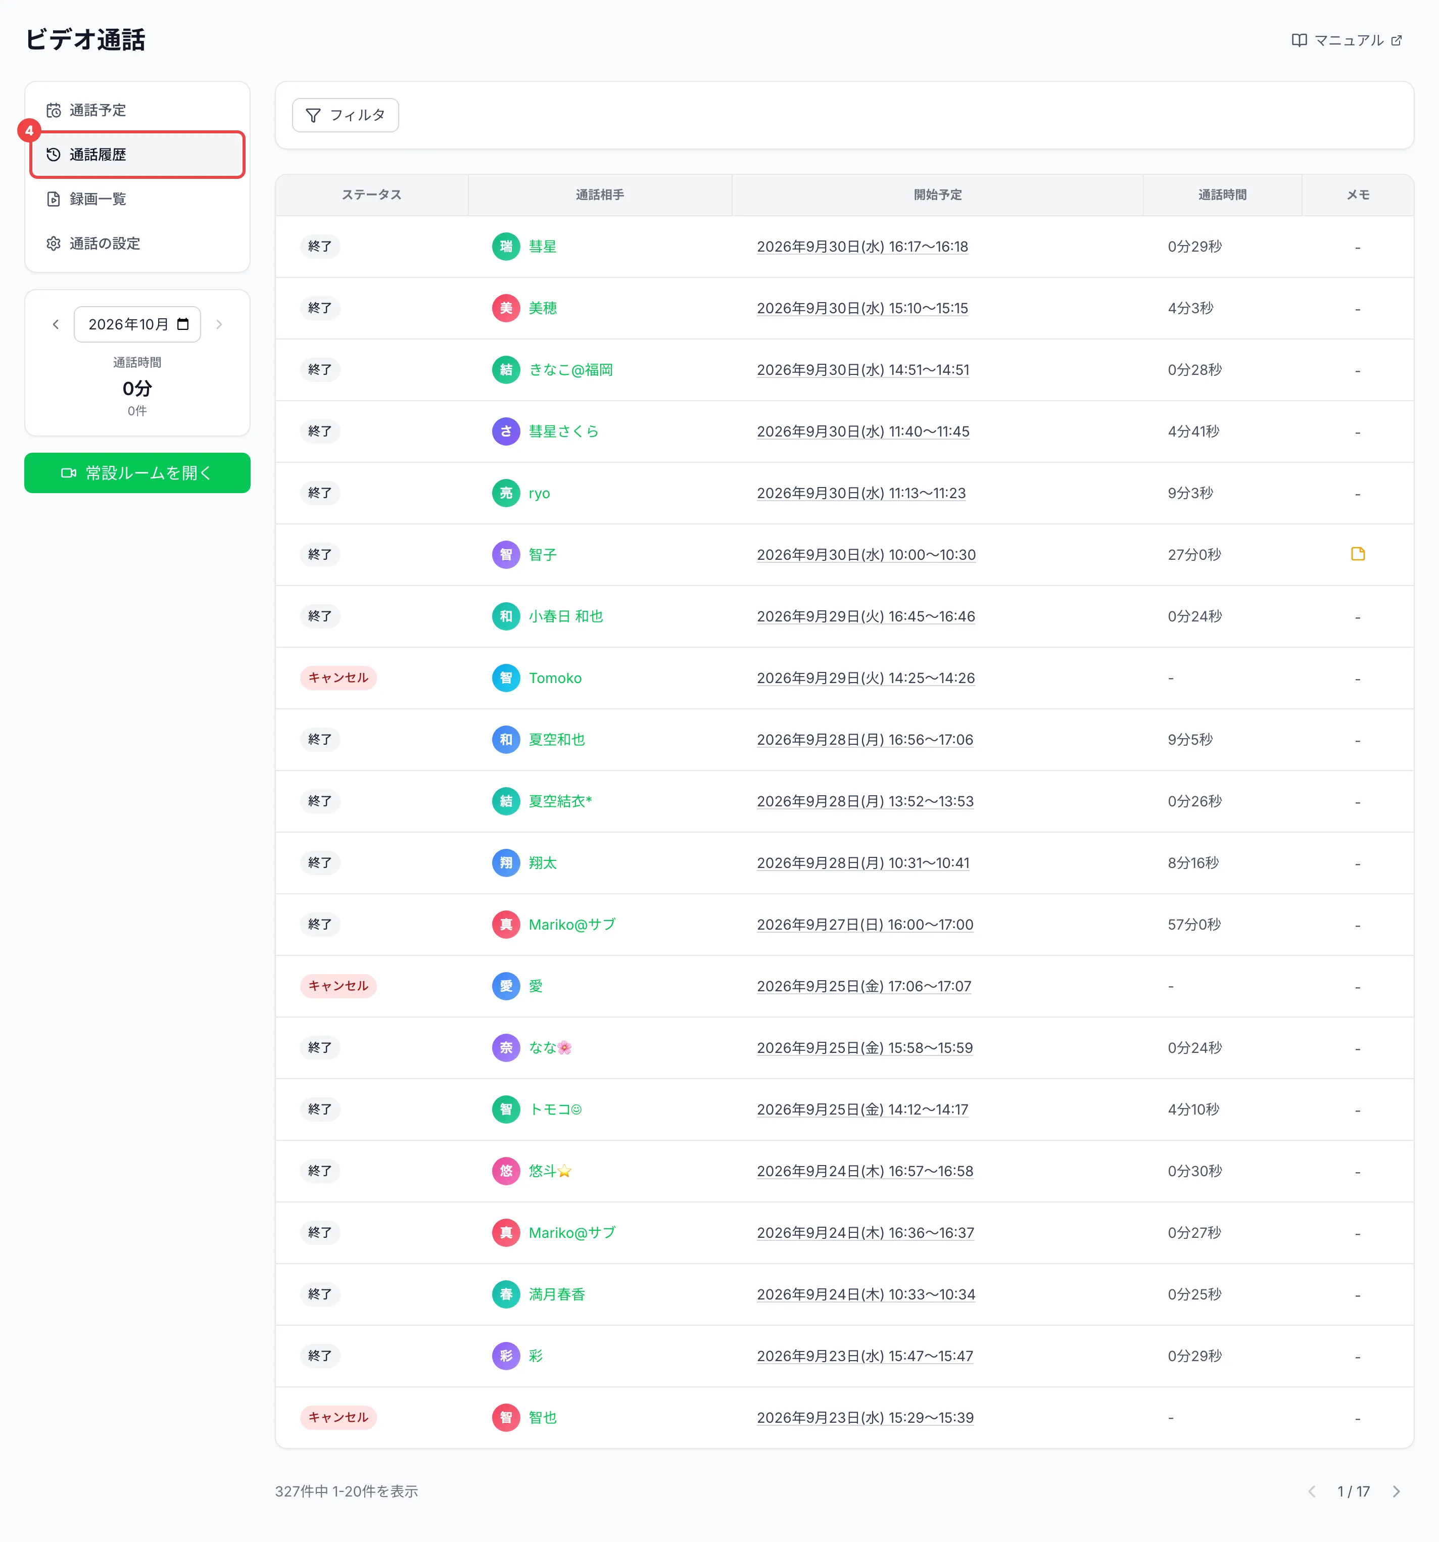Click the 翔 avatar beside 翔太
This screenshot has width=1439, height=1542.
(506, 862)
